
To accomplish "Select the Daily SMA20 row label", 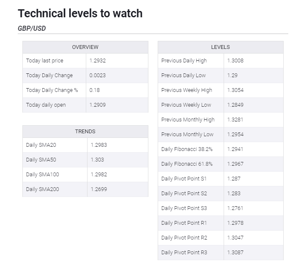I will point(41,145).
